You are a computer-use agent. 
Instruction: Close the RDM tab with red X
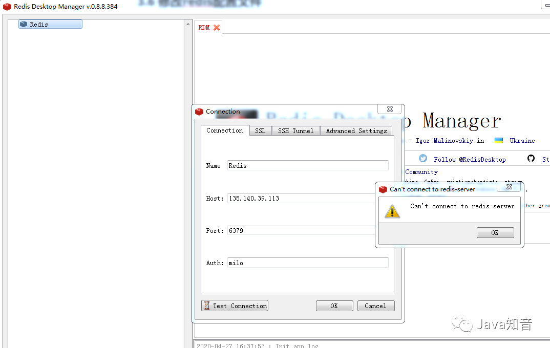217,27
